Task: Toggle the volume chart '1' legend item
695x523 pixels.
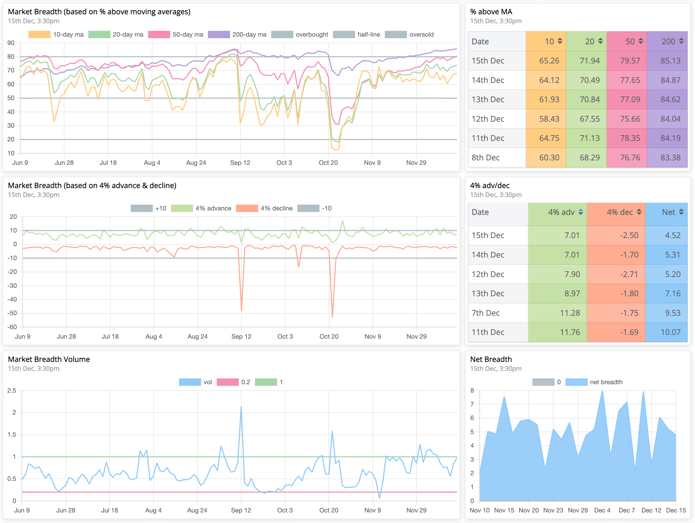Action: [x=269, y=382]
